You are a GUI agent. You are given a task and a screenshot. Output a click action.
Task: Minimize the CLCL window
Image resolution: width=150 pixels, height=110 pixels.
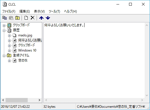(x=118, y=4)
